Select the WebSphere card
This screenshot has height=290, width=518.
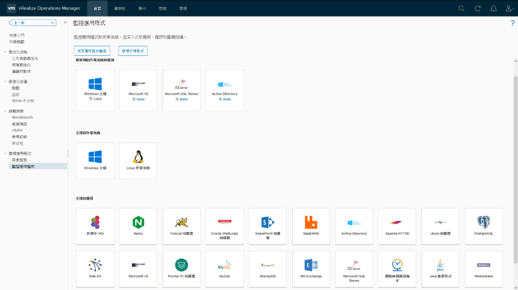[x=484, y=269]
